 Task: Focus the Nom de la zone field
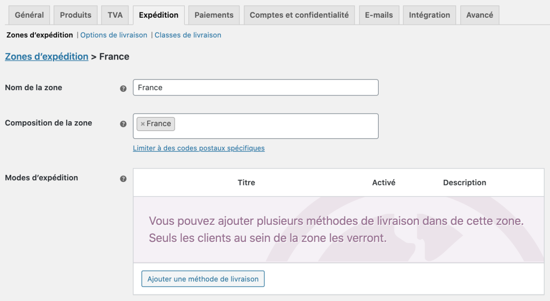pyautogui.click(x=256, y=87)
